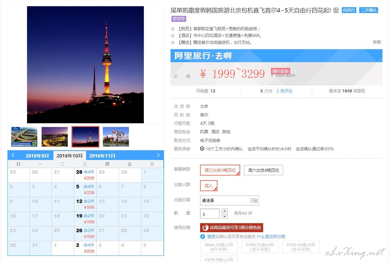Open the 2 条评论 reviews link
Image resolution: width=389 pixels, height=263 pixels.
tap(284, 91)
